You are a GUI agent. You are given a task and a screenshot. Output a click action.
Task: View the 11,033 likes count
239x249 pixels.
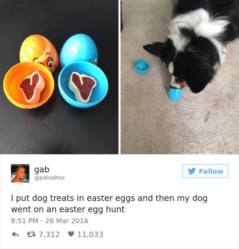[x=90, y=234]
